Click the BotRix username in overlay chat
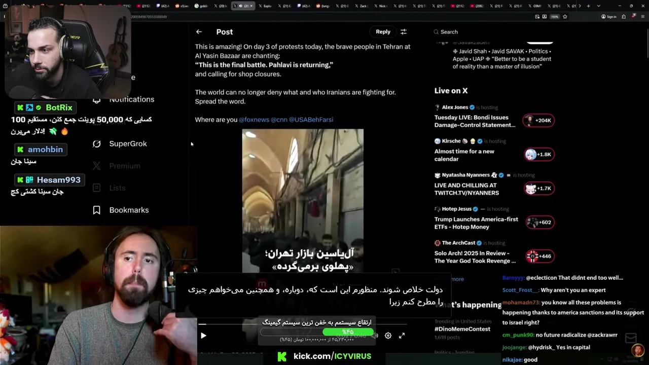649x365 pixels. tap(59, 107)
